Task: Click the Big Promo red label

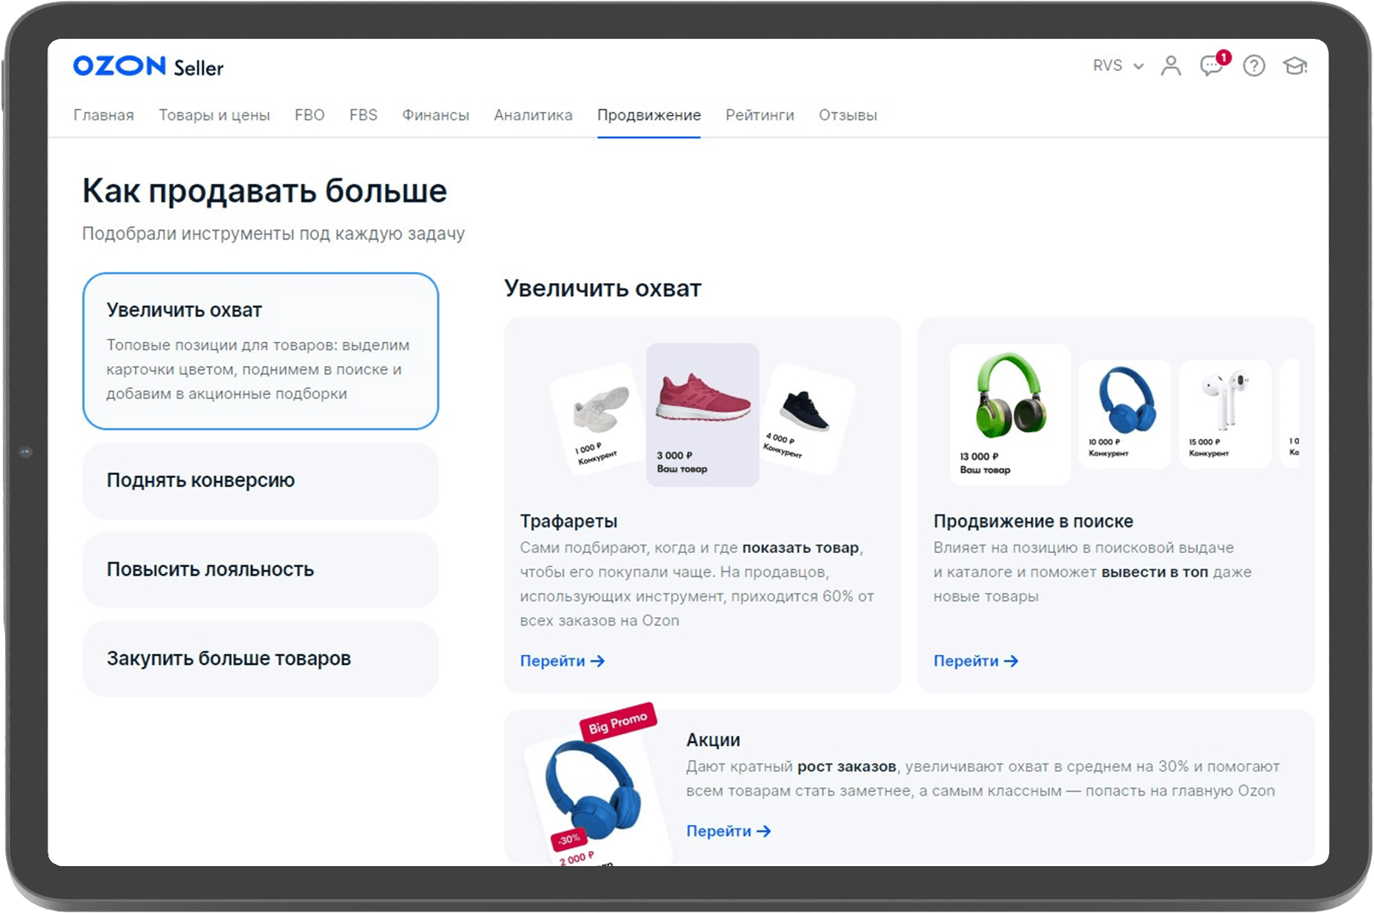Action: [618, 722]
